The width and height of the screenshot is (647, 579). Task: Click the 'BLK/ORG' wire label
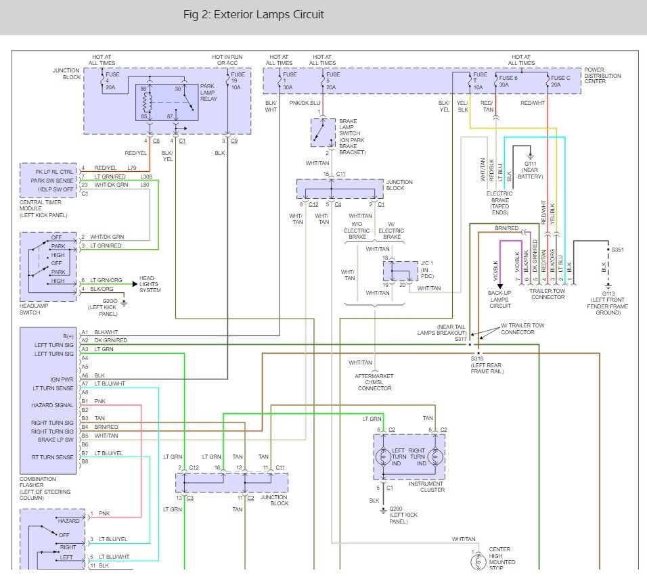click(x=102, y=289)
